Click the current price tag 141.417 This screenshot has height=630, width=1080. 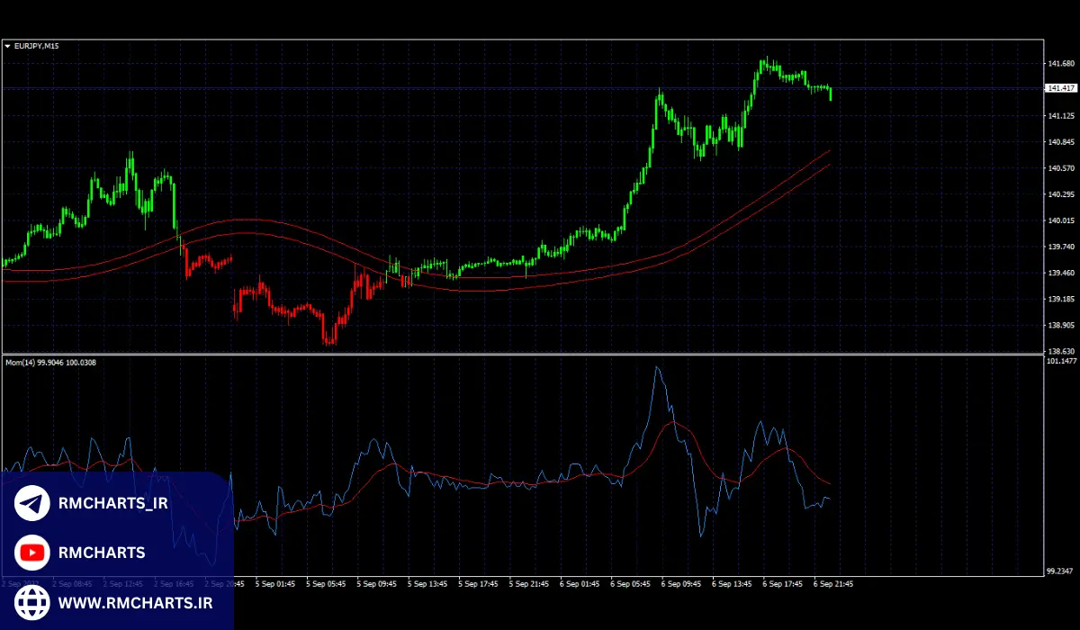click(x=1061, y=88)
